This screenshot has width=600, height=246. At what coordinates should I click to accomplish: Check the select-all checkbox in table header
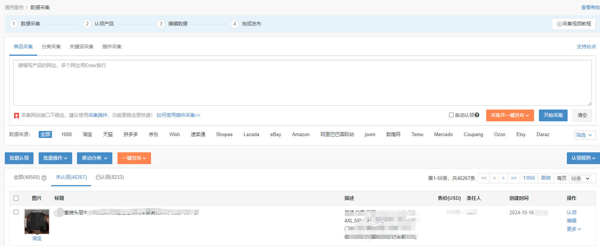tap(16, 198)
